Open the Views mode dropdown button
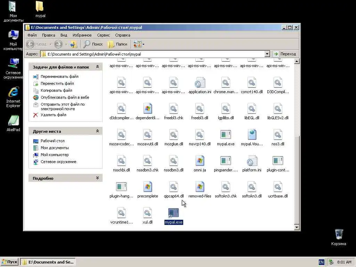The width and height of the screenshot is (356, 267). 138,44
